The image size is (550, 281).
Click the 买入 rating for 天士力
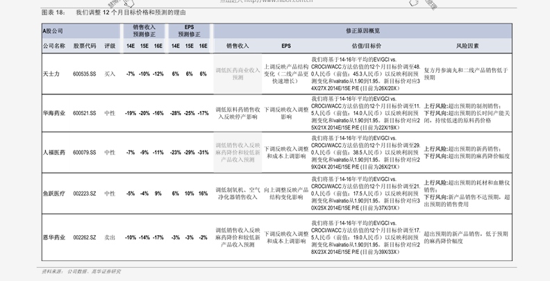click(x=110, y=74)
